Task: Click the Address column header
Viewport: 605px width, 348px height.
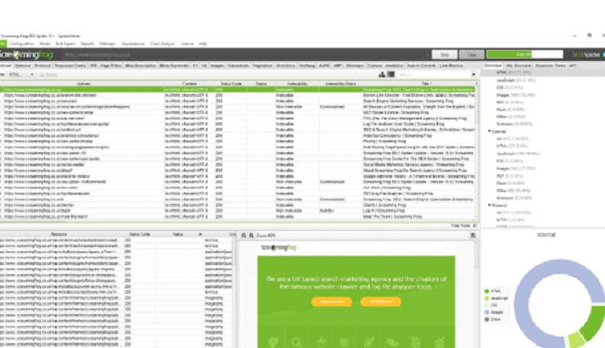Action: [x=84, y=84]
